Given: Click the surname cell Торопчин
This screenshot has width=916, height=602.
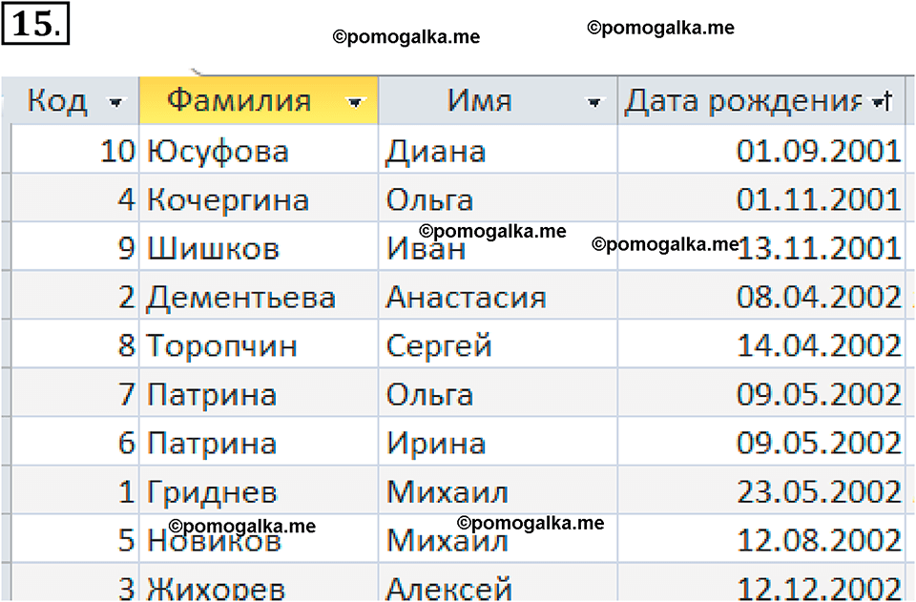Looking at the screenshot, I should pos(259,343).
